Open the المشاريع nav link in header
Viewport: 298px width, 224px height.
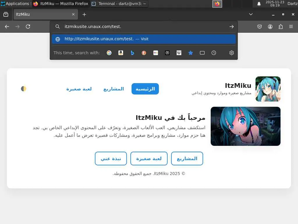[114, 89]
